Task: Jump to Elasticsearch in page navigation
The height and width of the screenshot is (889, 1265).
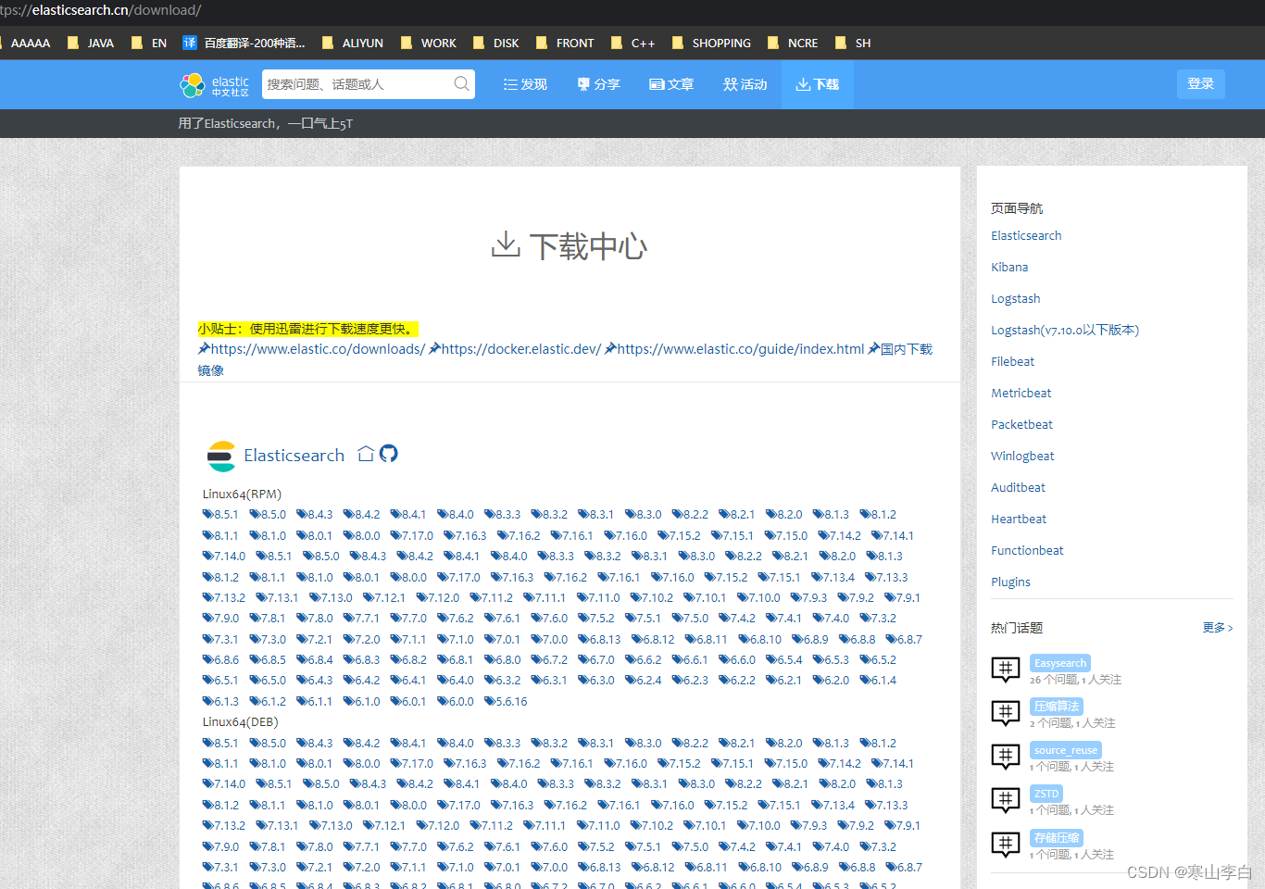Action: (1026, 235)
